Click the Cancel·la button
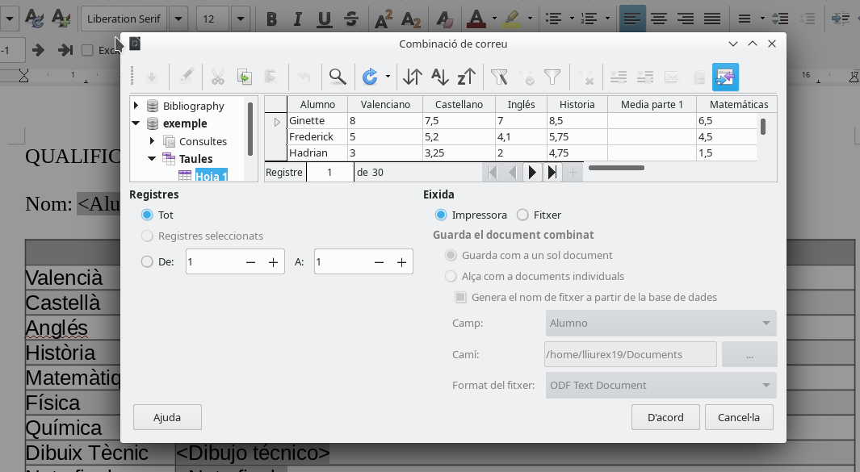The width and height of the screenshot is (860, 472). coord(739,417)
